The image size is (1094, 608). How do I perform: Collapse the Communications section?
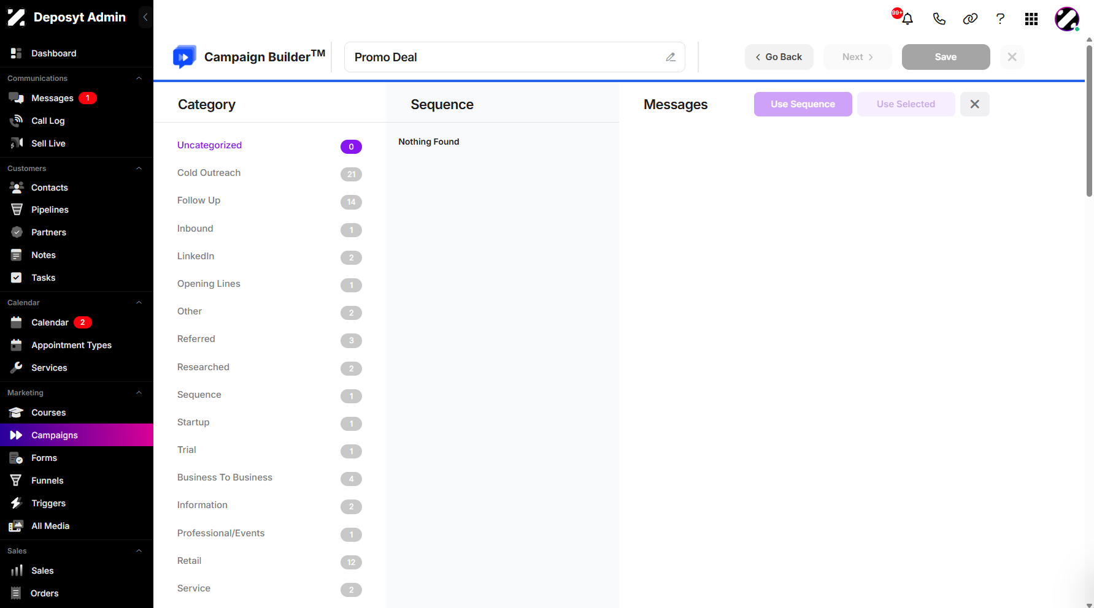pos(139,78)
